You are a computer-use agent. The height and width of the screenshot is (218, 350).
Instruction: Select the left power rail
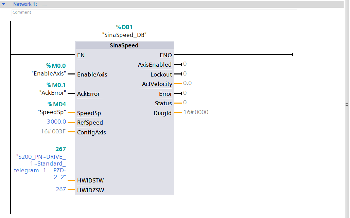click(x=10, y=117)
